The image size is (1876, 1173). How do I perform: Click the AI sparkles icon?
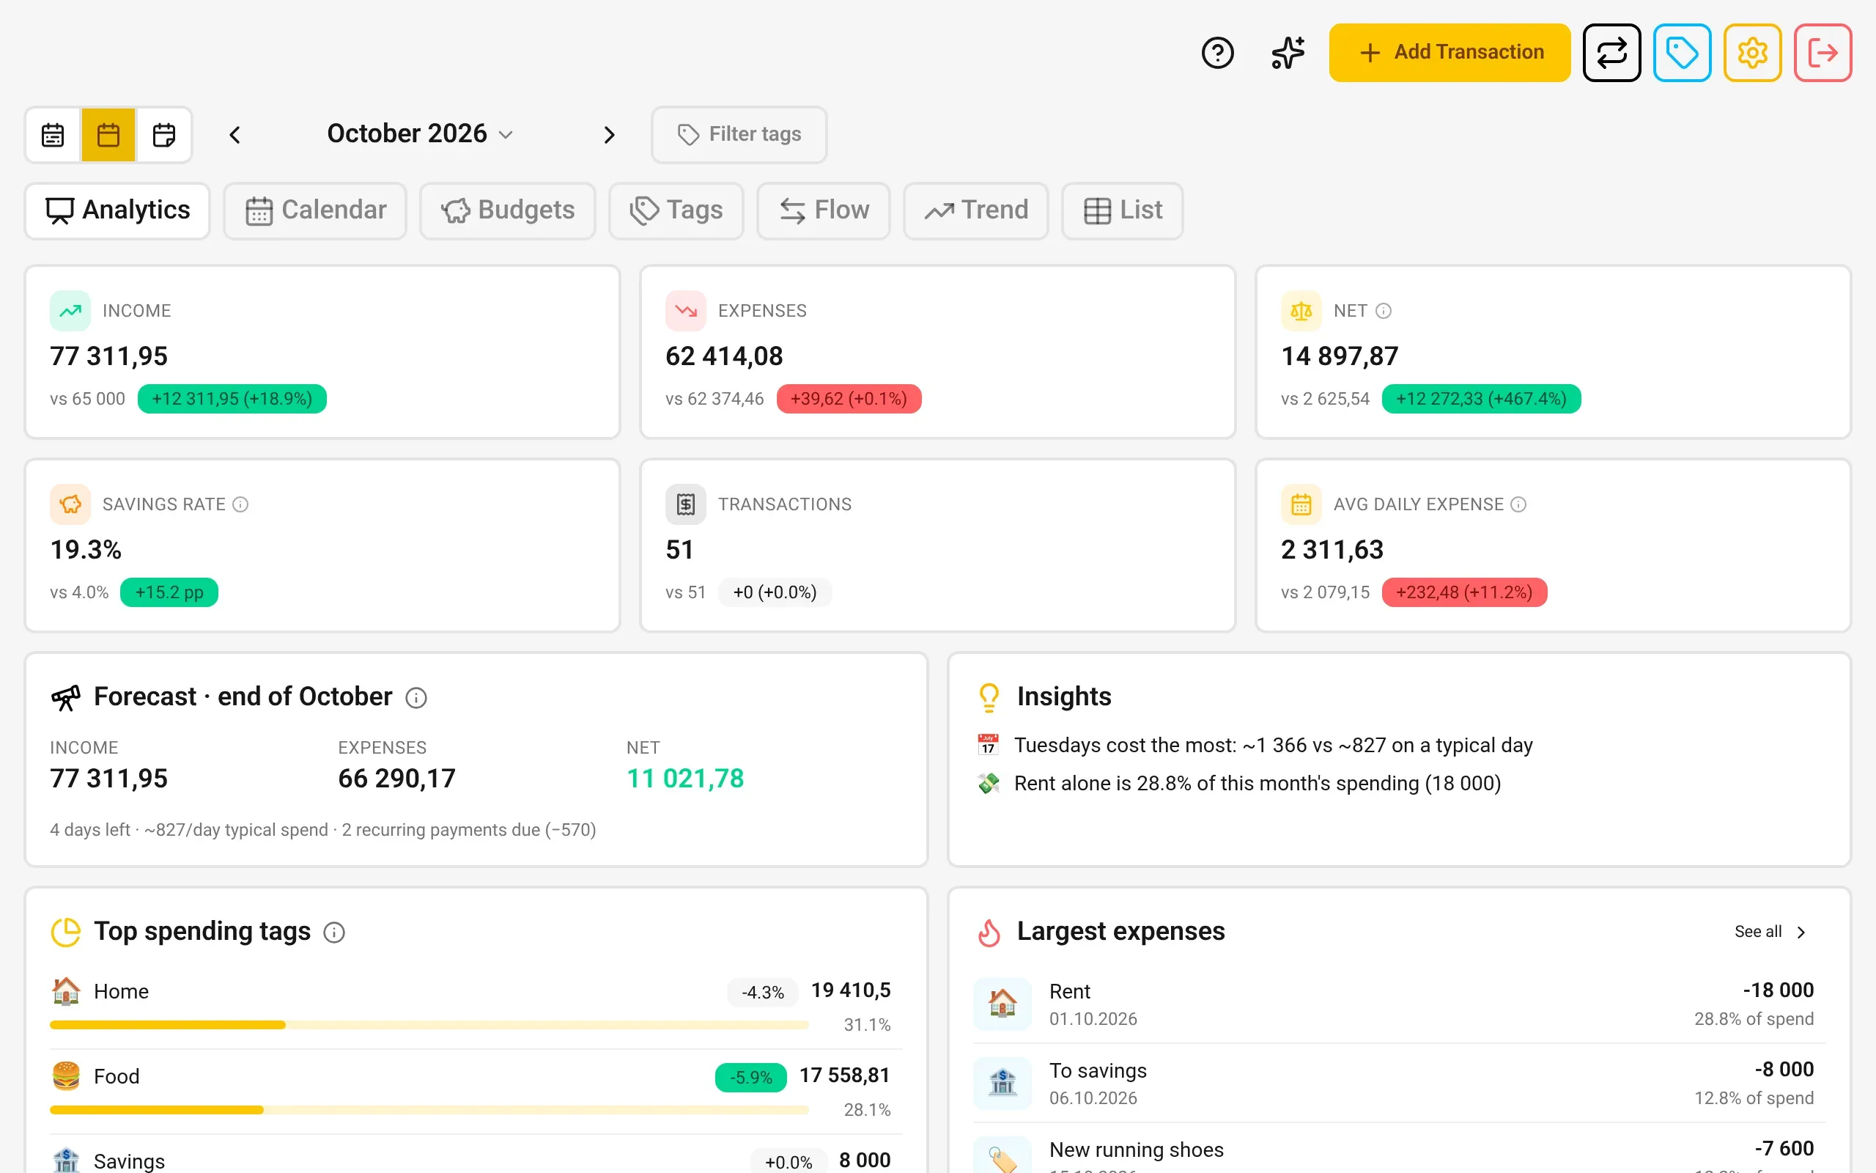point(1288,53)
